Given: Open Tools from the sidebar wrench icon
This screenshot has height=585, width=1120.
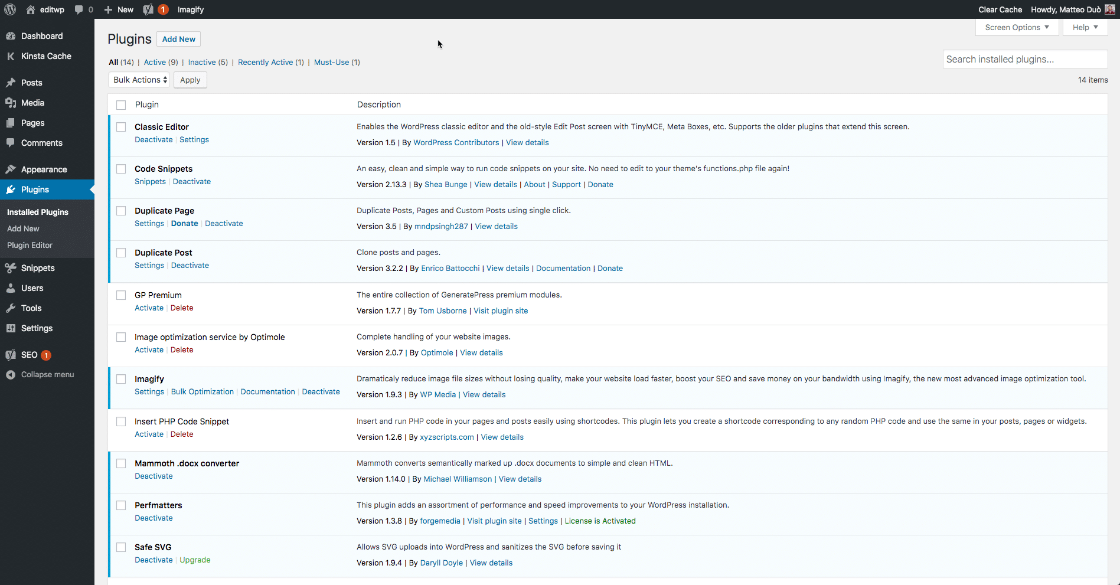Looking at the screenshot, I should [x=11, y=308].
